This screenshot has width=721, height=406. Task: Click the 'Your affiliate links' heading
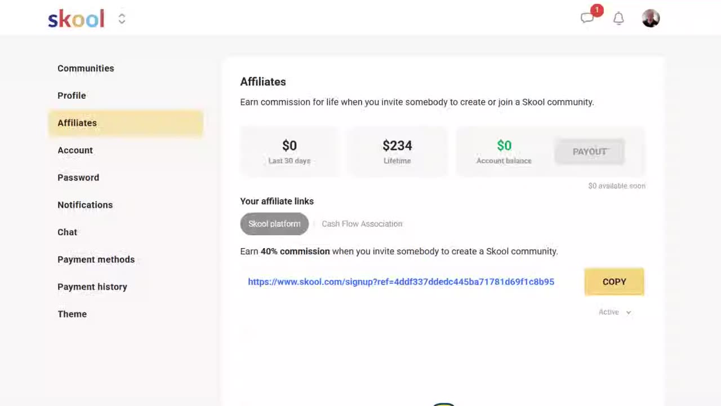point(277,201)
